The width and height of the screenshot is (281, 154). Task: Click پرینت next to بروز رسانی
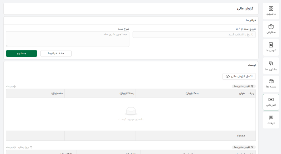11,147
